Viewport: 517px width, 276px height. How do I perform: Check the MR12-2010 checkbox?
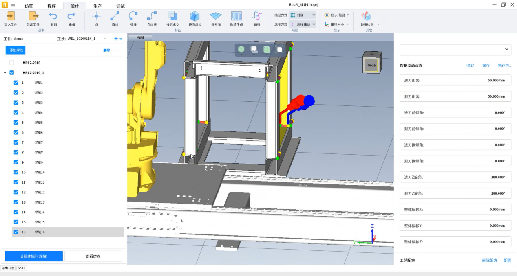[11, 63]
